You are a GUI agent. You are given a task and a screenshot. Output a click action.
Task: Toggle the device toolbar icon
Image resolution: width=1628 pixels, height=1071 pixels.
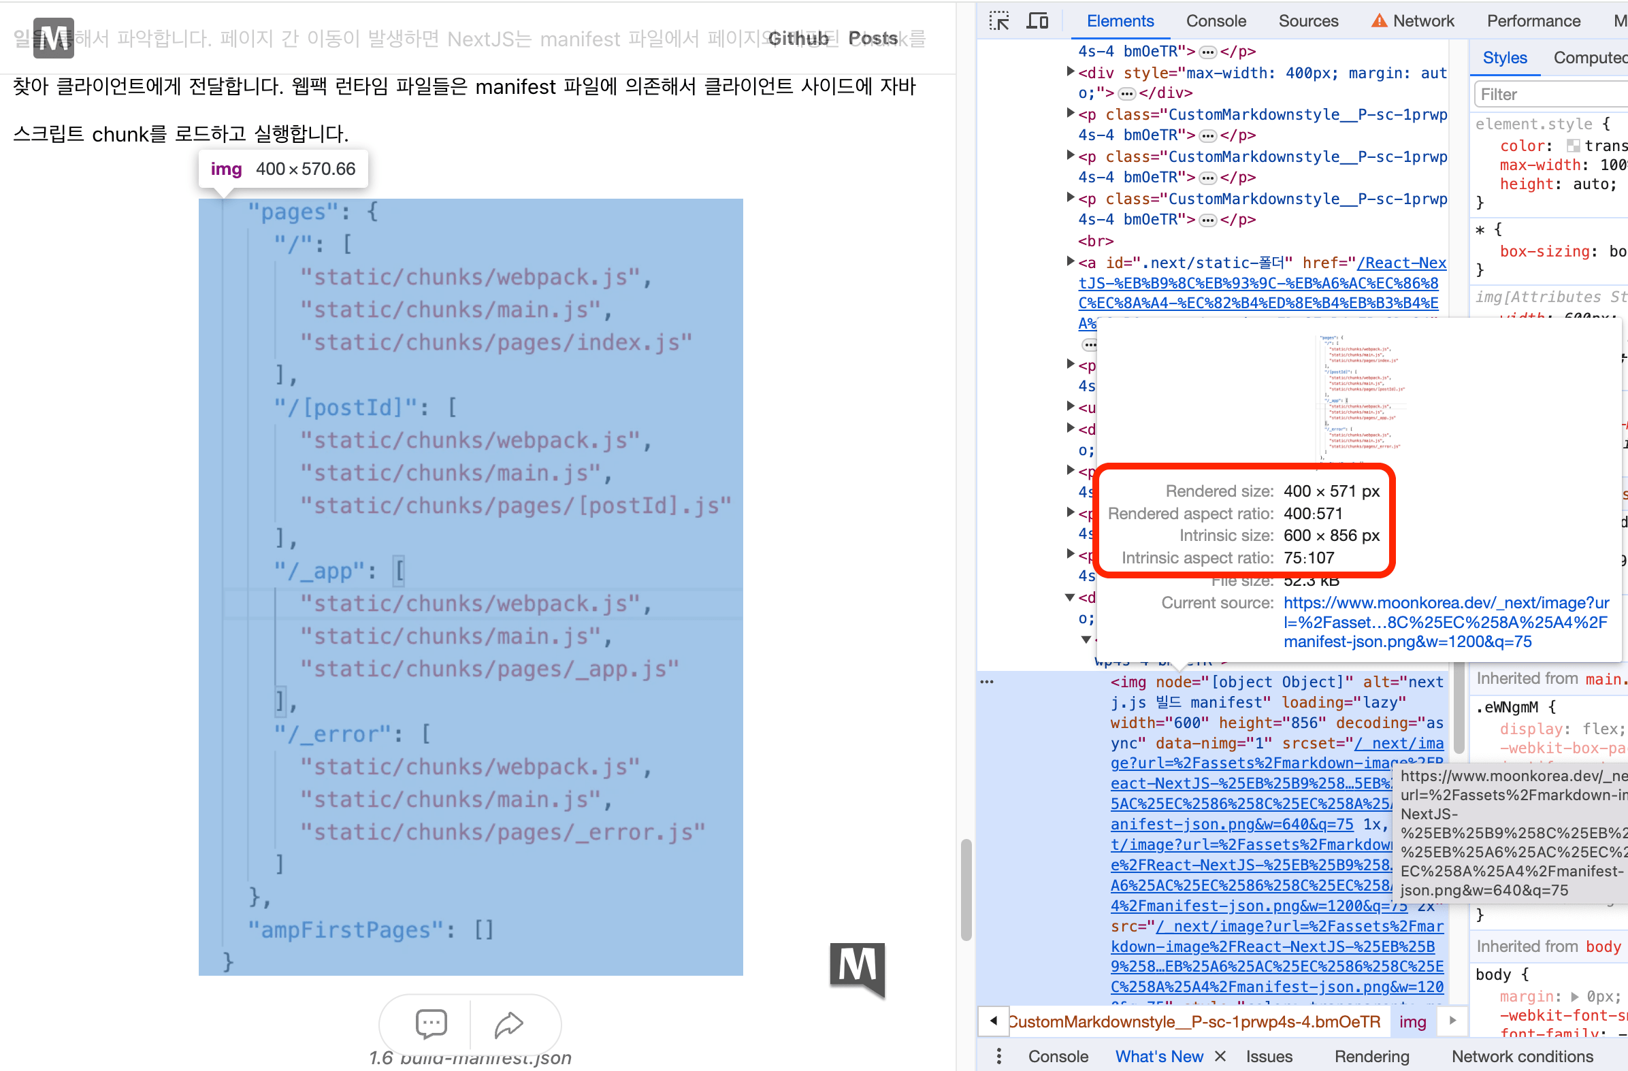tap(1037, 20)
